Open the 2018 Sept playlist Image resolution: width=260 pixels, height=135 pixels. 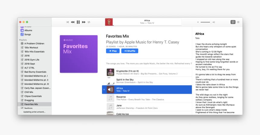pyautogui.click(x=35, y=64)
